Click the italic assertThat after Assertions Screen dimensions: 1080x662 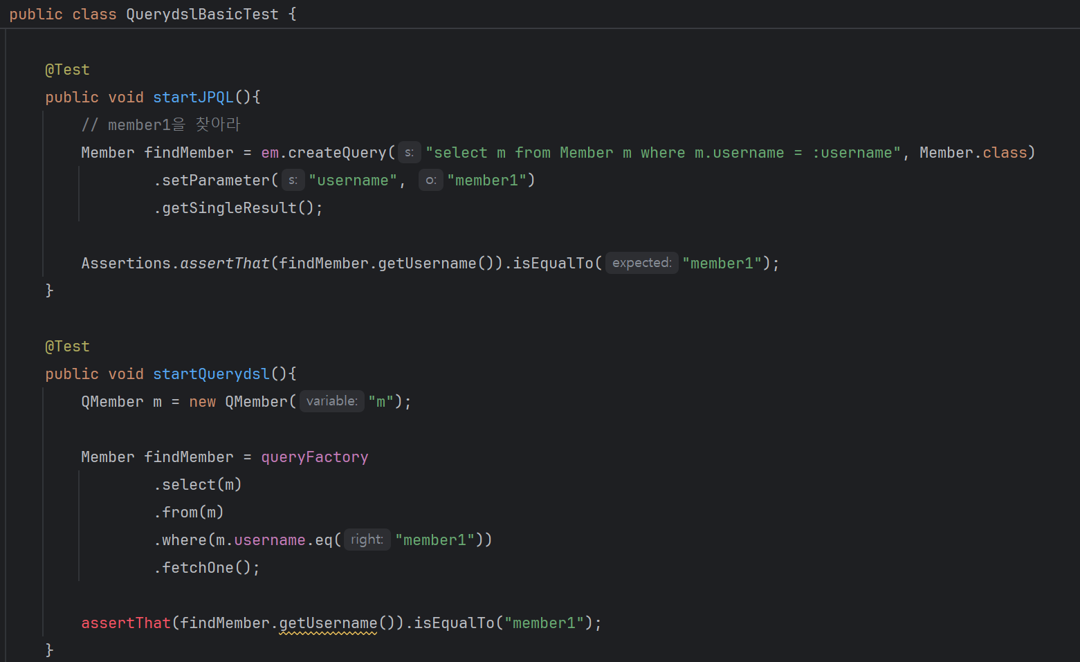pyautogui.click(x=225, y=264)
